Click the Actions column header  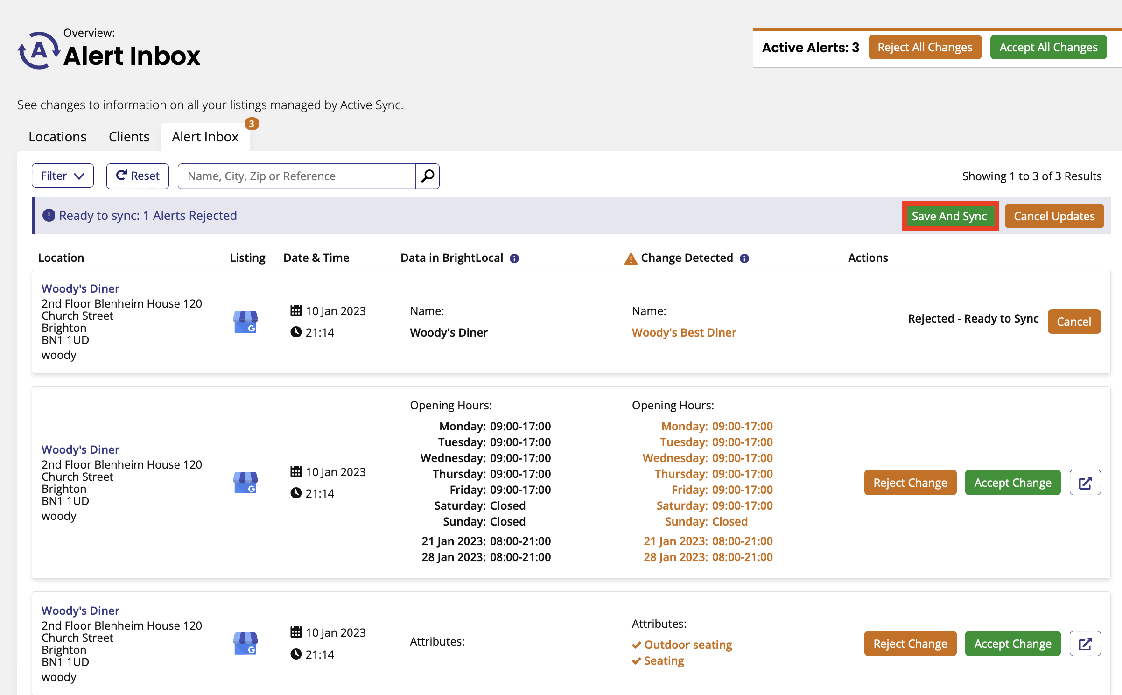(868, 258)
